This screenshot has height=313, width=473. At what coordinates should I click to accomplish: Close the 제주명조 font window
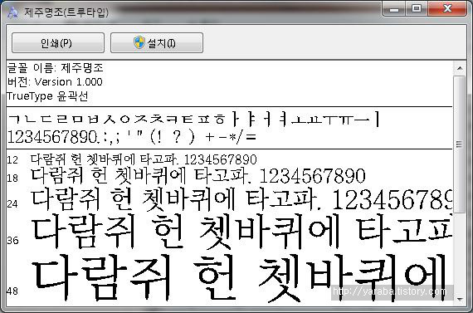[x=447, y=9]
